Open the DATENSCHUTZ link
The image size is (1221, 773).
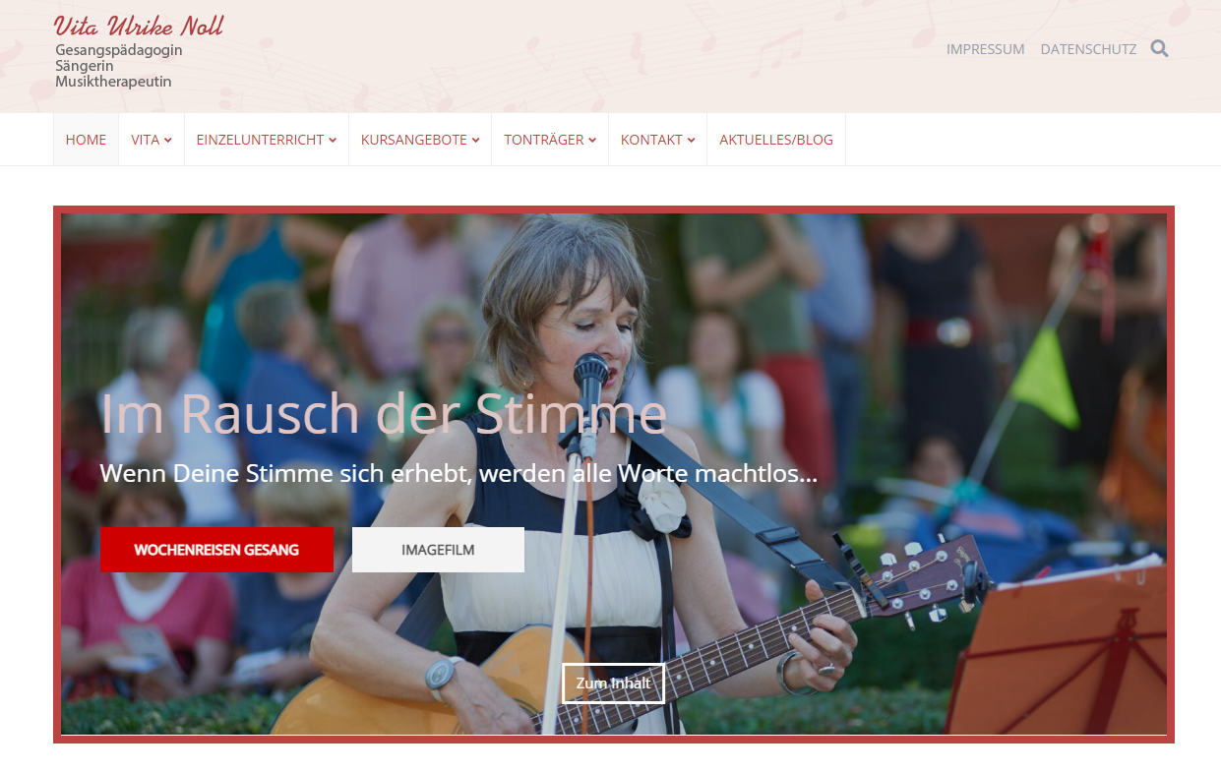(1089, 49)
